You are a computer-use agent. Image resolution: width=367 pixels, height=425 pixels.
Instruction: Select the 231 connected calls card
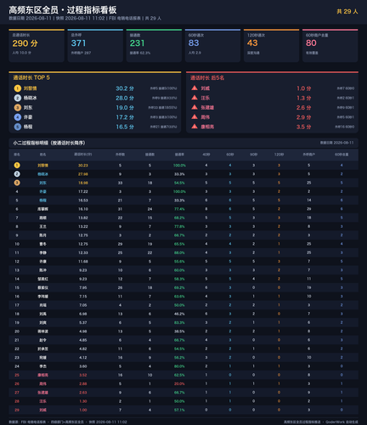[x=154, y=46]
